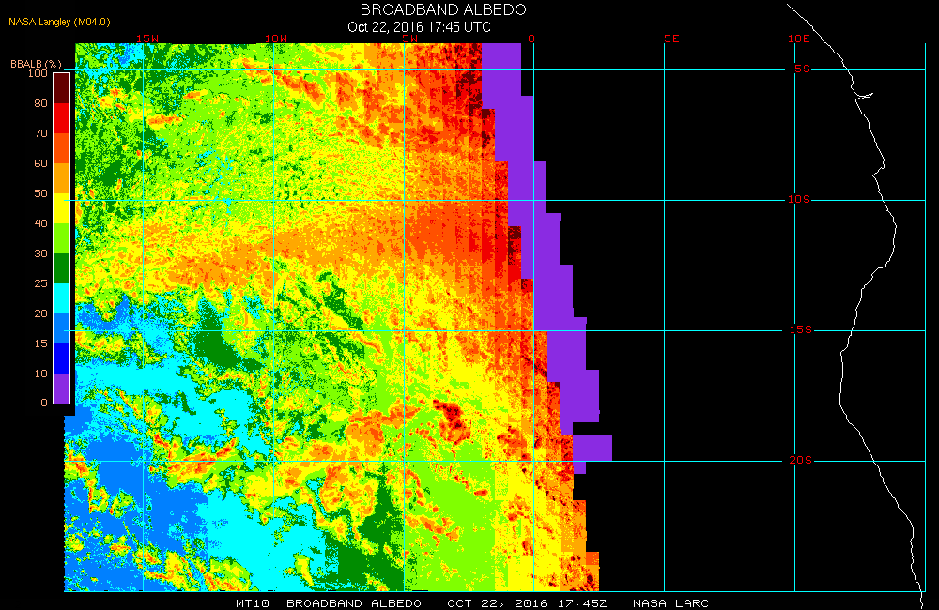Click the BROADBAND ALBEDO title text
Viewport: 939px width, 610px height.
click(443, 9)
